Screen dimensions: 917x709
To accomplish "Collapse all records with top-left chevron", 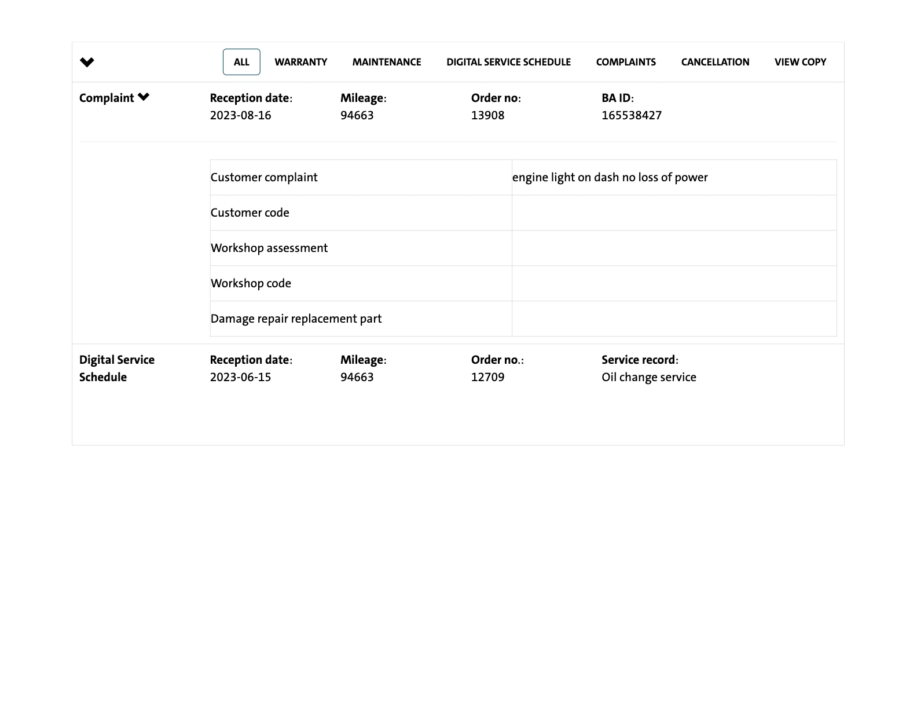I will pos(87,62).
